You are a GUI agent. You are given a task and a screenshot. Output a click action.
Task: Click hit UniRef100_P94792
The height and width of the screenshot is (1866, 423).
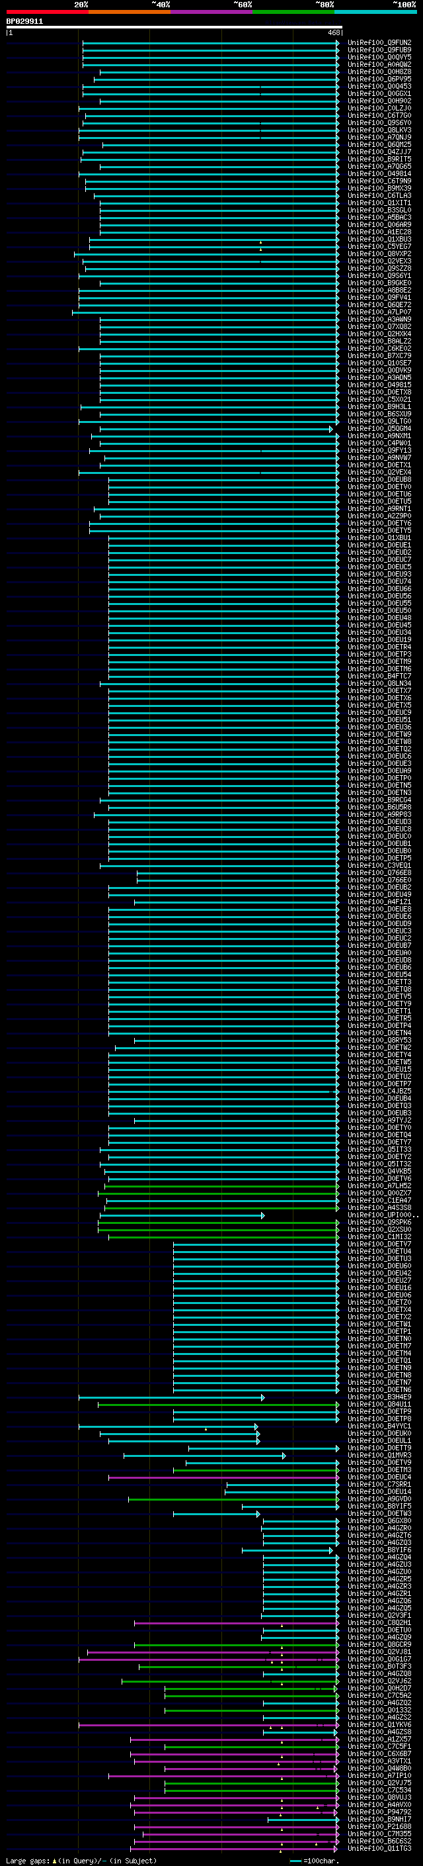(379, 1812)
